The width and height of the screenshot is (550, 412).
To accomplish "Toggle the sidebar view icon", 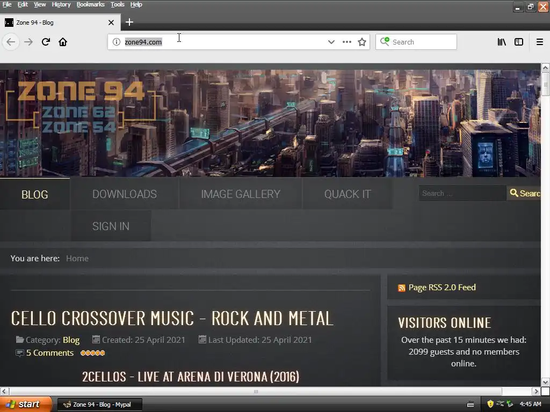I will coord(519,42).
